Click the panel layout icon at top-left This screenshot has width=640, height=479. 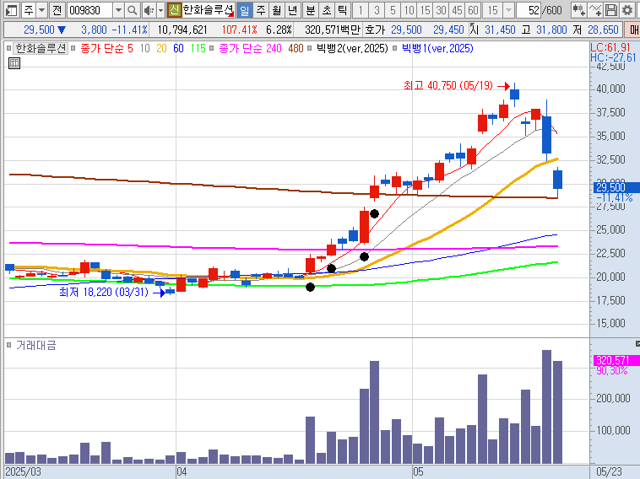pyautogui.click(x=9, y=10)
